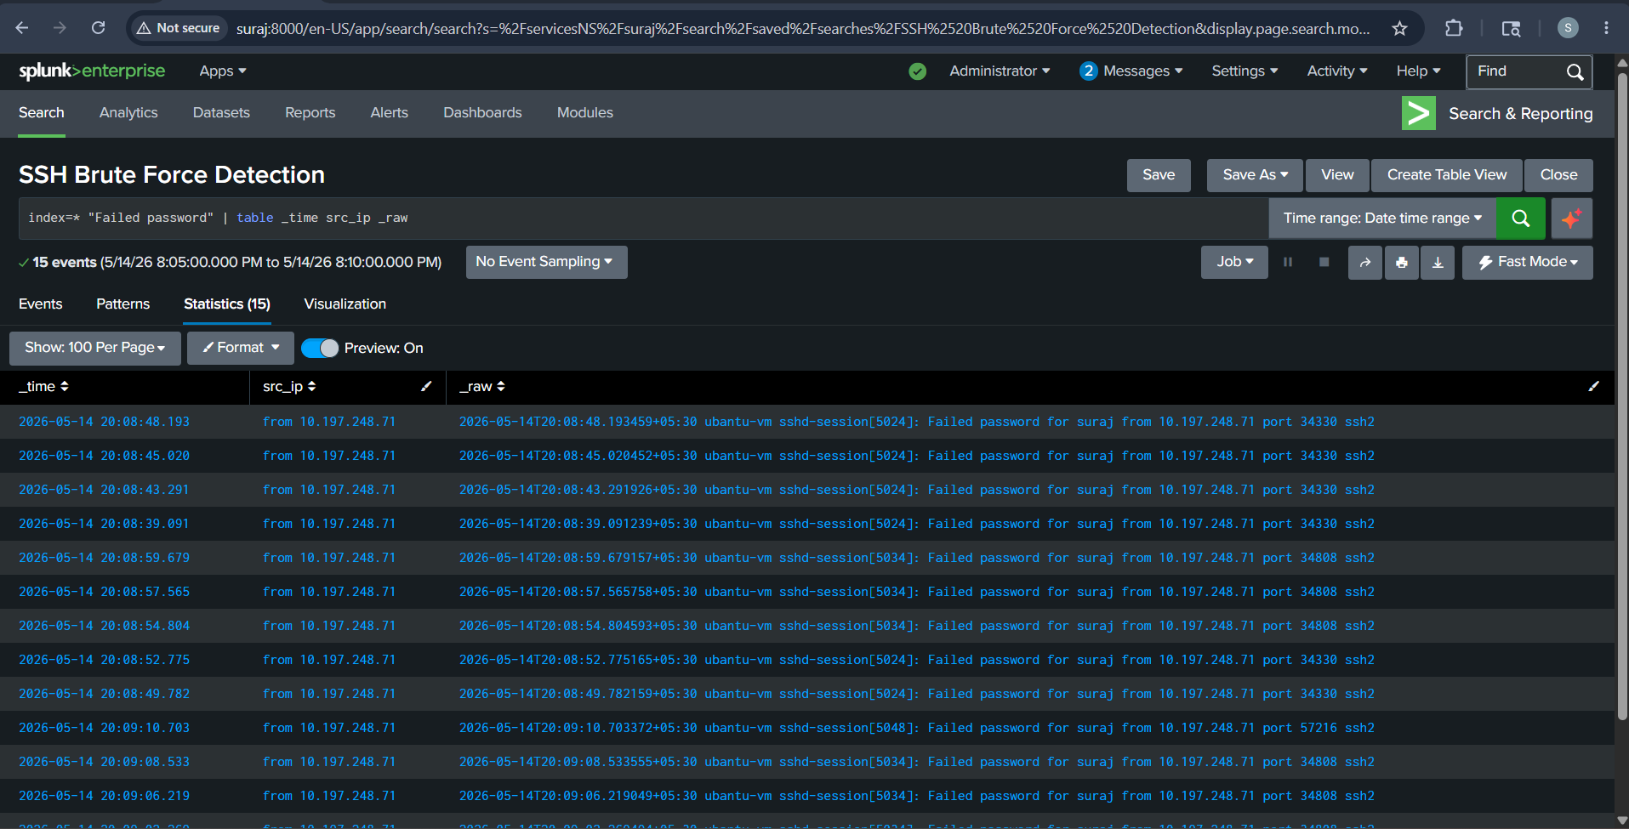
Task: Open the AI assistant sparkle icon
Action: click(x=1571, y=219)
